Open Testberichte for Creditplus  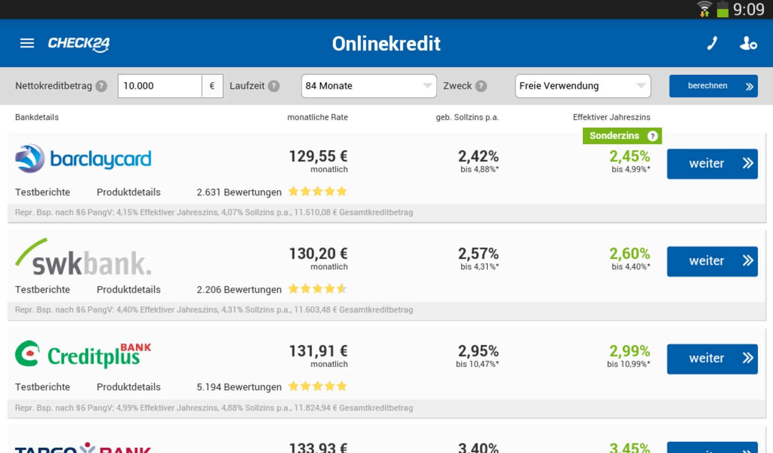point(42,387)
